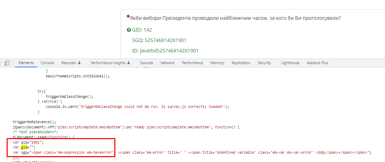Open the Memory tab
385x162 pixels.
[x=217, y=63]
